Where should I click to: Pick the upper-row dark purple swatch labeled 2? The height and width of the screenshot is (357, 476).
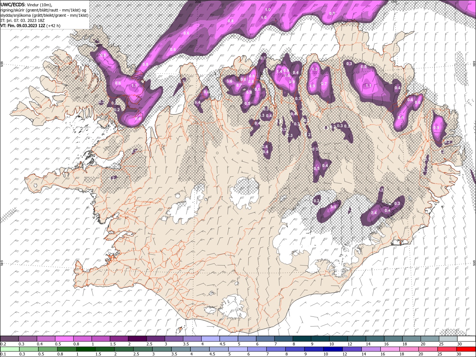click(137, 338)
